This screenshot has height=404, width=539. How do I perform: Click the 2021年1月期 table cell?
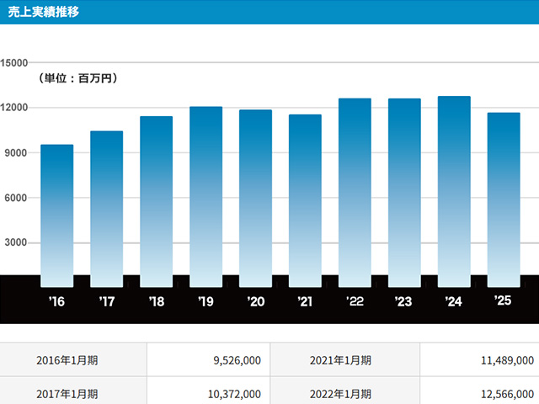[341, 360]
